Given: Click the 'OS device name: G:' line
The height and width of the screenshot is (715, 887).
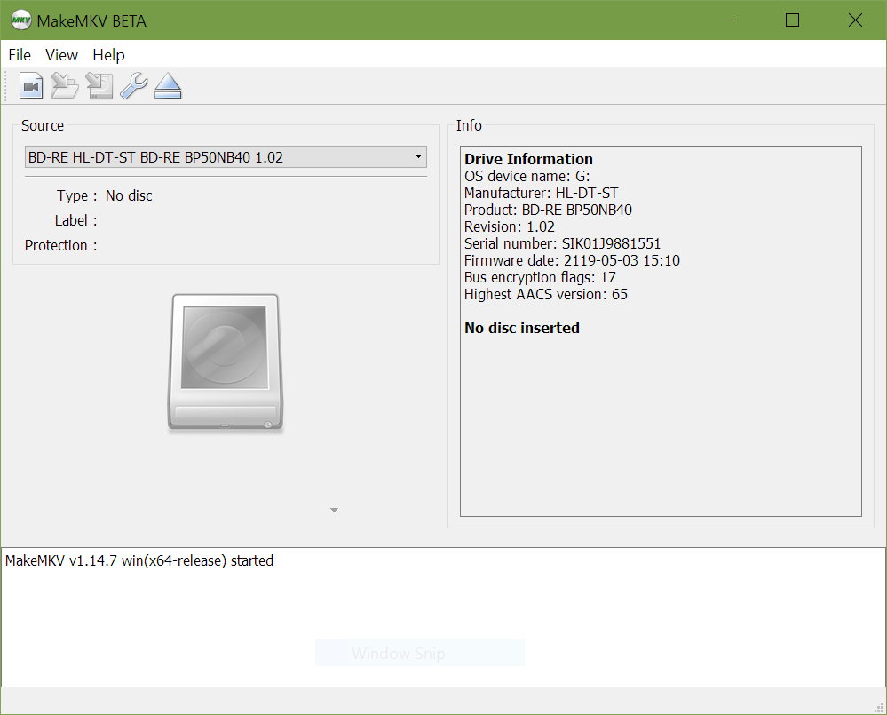Looking at the screenshot, I should (x=527, y=176).
